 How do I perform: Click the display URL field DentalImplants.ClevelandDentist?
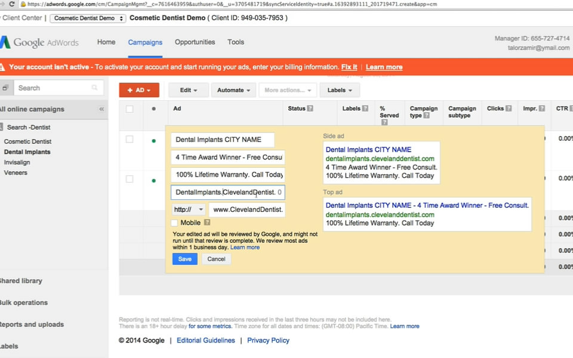pos(227,192)
